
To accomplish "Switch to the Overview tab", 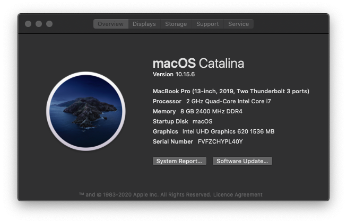I will [x=111, y=24].
